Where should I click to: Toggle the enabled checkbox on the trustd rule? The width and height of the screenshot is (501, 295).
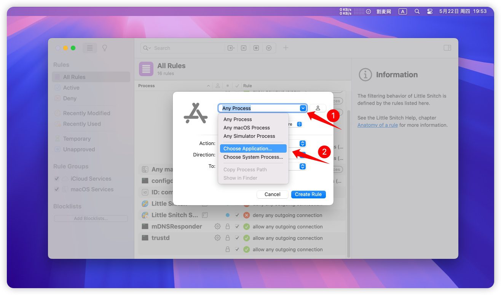click(x=237, y=238)
